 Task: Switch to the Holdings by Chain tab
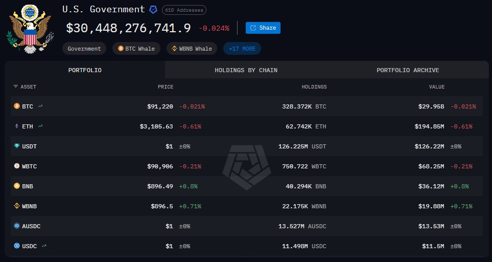[246, 70]
